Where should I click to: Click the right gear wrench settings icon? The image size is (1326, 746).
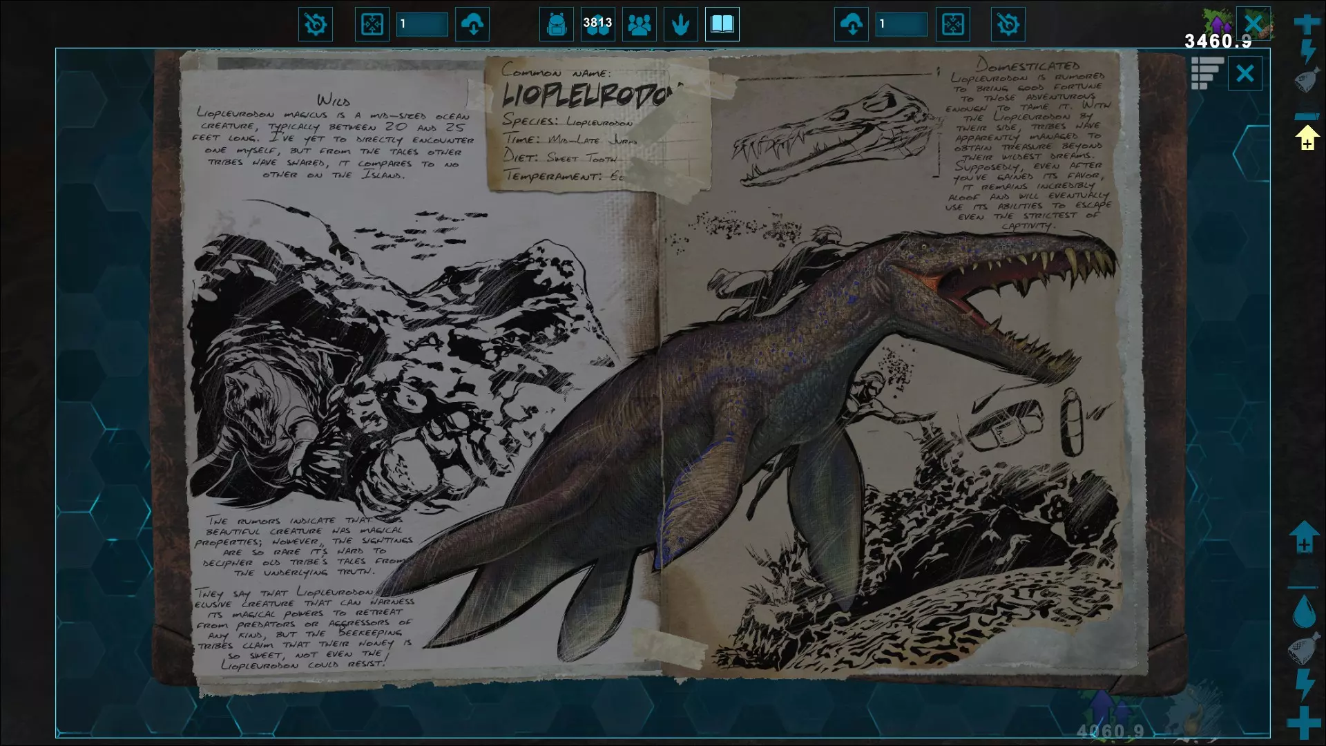[1008, 25]
